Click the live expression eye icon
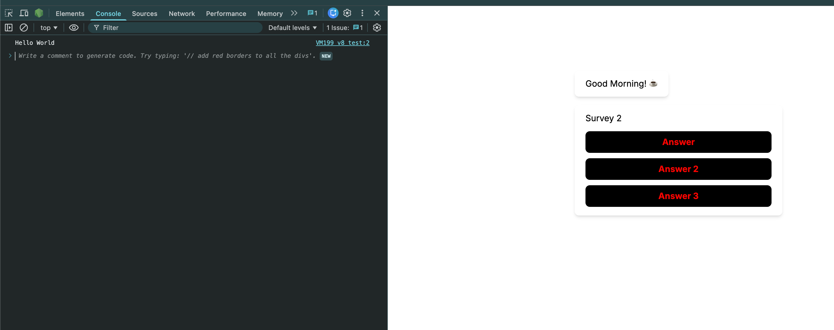 pyautogui.click(x=74, y=28)
